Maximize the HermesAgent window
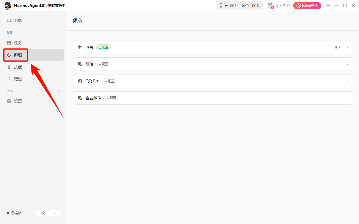The height and width of the screenshot is (224, 359). (345, 6)
